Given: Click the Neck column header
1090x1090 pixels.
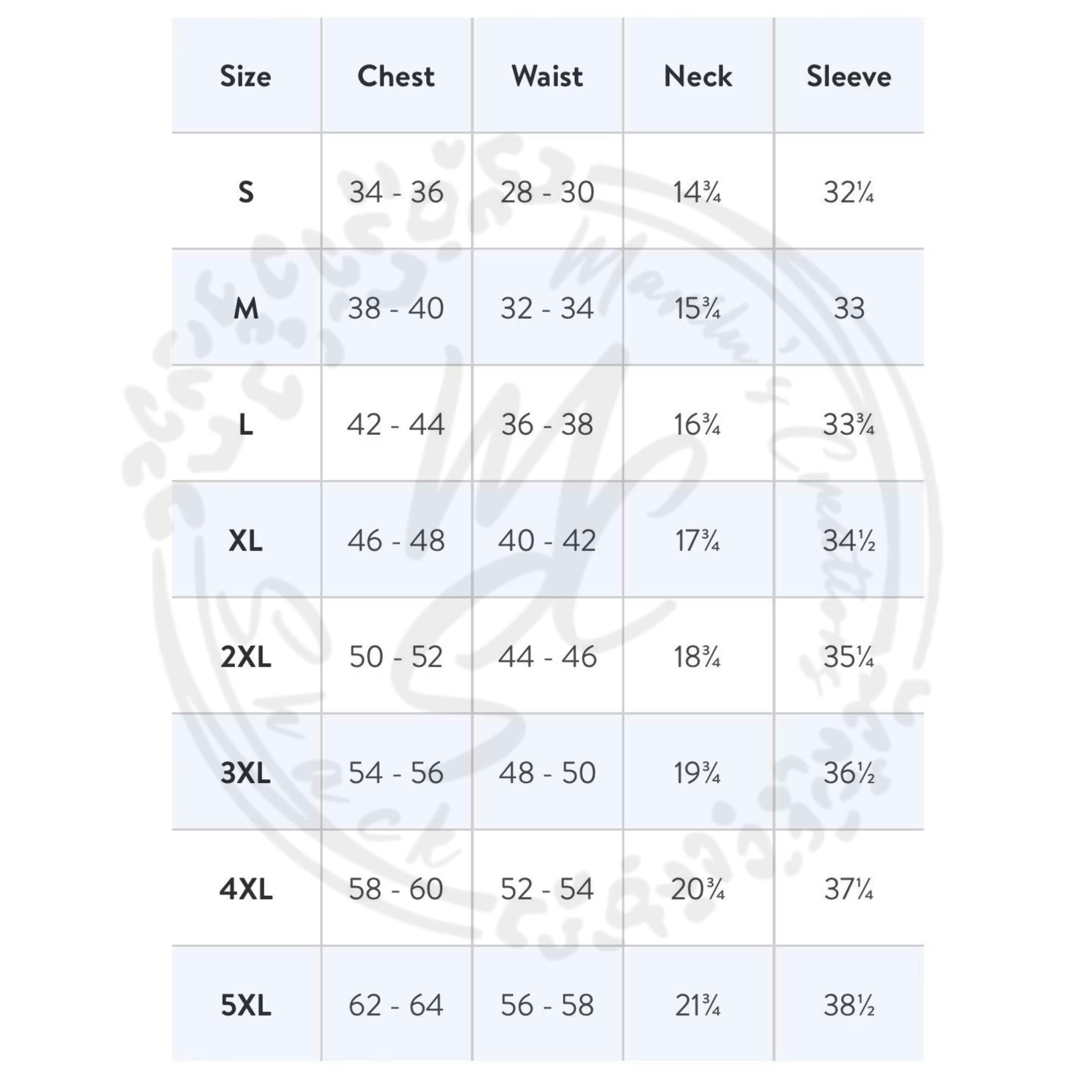Looking at the screenshot, I should coord(698,76).
